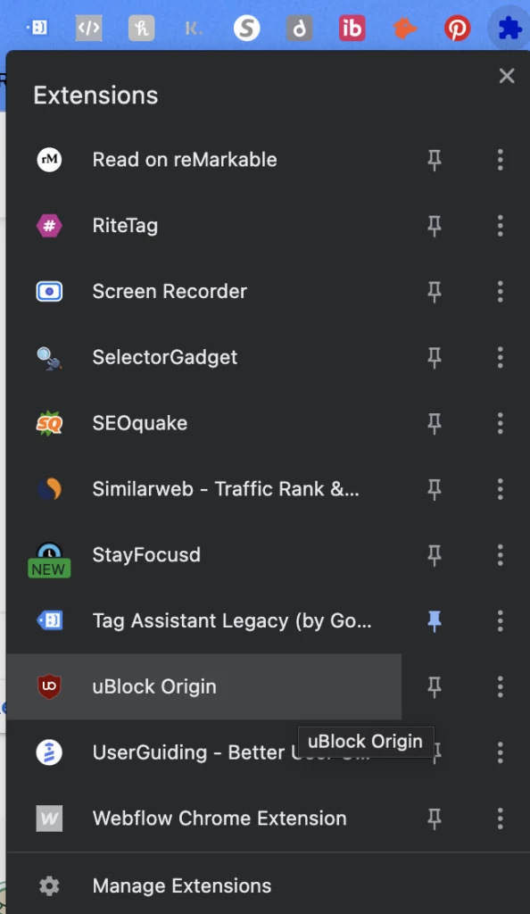Click the Extensions puzzle piece icon
The width and height of the screenshot is (530, 914).
(509, 28)
